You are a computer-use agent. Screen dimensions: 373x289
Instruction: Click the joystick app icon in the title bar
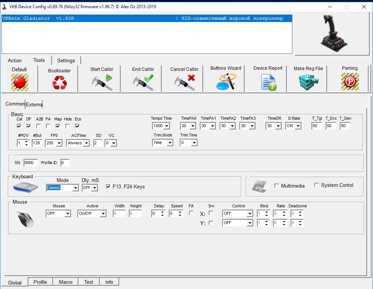[4, 7]
